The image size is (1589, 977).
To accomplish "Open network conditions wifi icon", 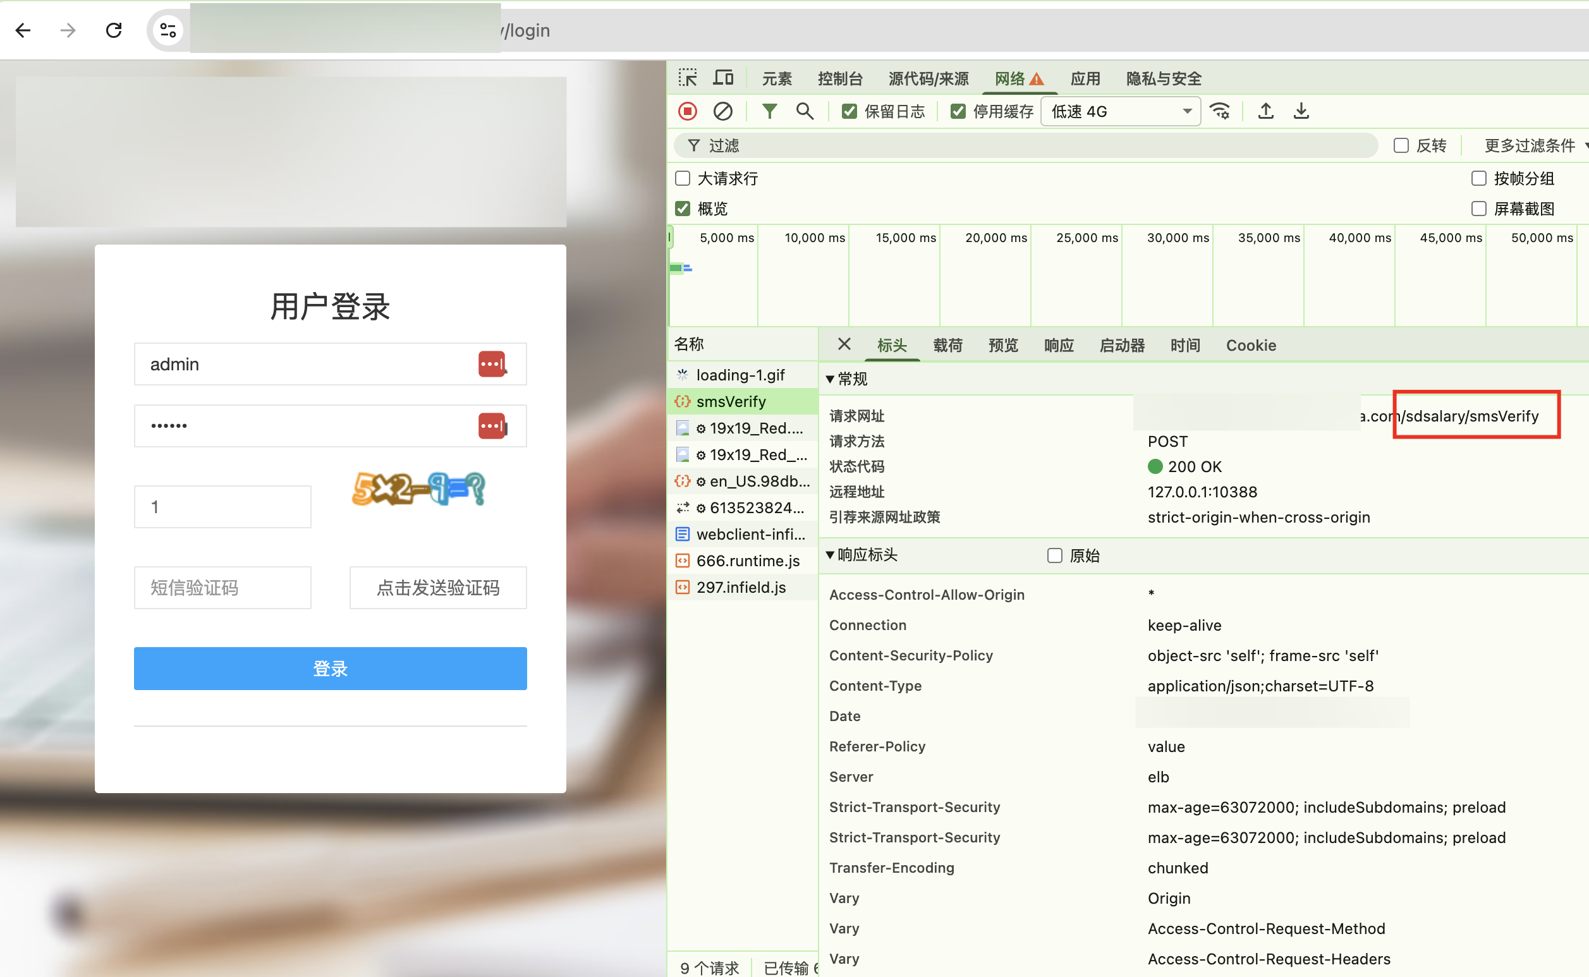I will click(x=1220, y=111).
